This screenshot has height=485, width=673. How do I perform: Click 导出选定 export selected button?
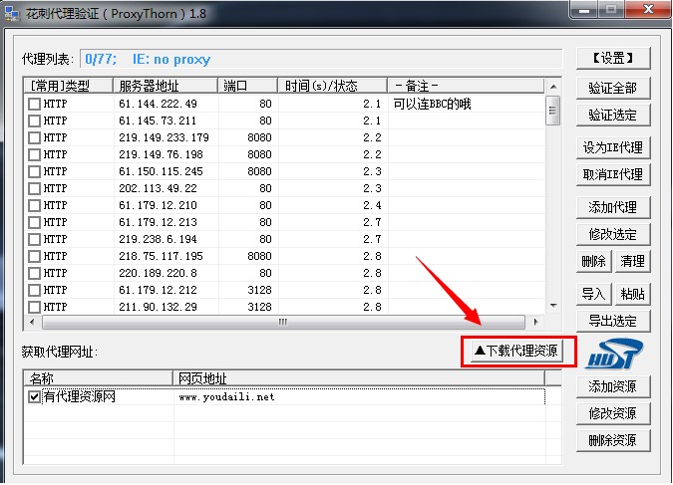[x=613, y=322]
